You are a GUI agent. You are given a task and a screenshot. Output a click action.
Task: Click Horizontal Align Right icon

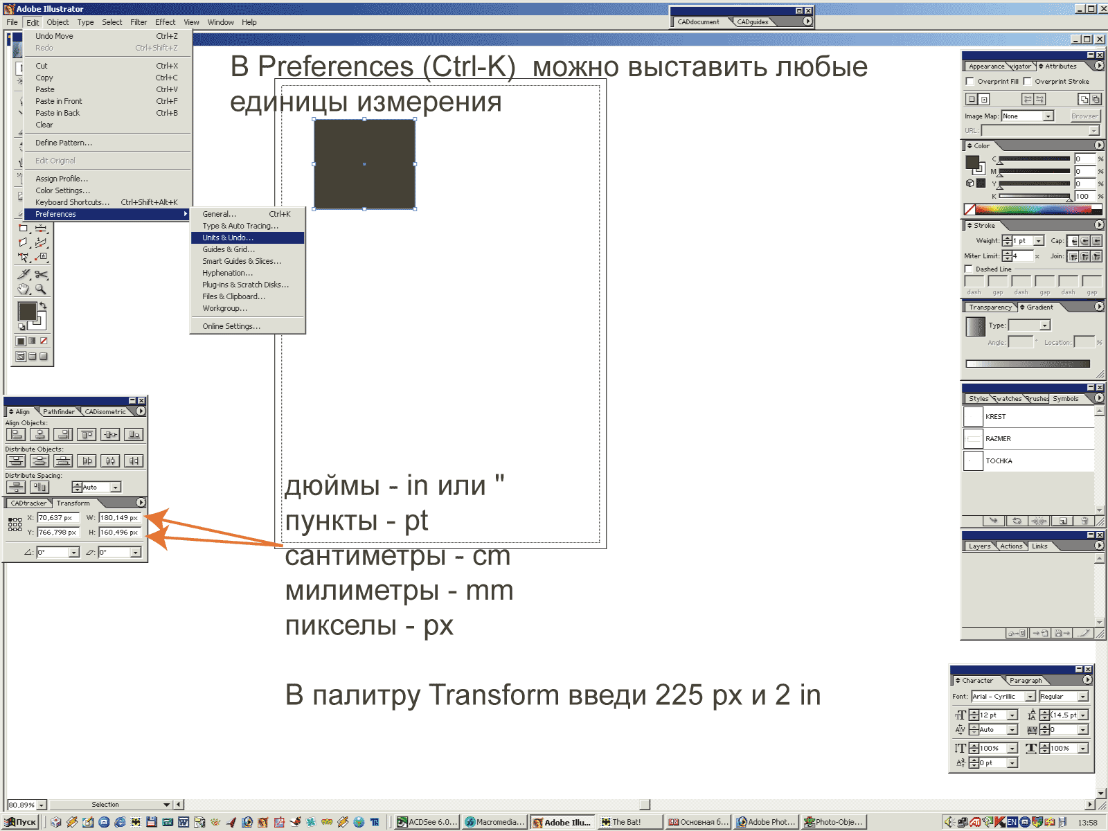tap(63, 435)
